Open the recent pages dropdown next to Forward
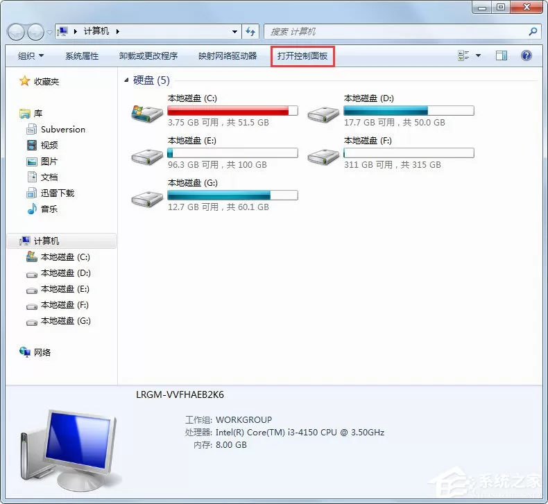The height and width of the screenshot is (504, 548). point(49,32)
